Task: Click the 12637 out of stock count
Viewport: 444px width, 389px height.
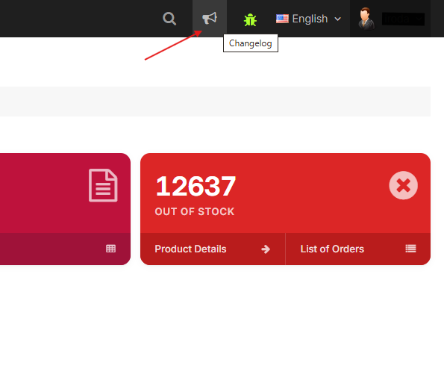Action: pyautogui.click(x=196, y=186)
